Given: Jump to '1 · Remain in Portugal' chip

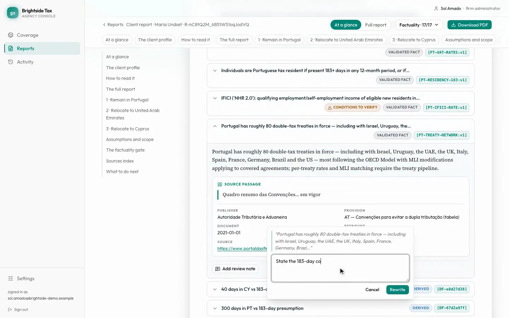Looking at the screenshot, I should (279, 40).
